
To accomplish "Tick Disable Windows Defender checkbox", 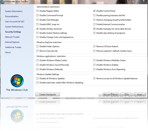I will [x=38, y=69].
